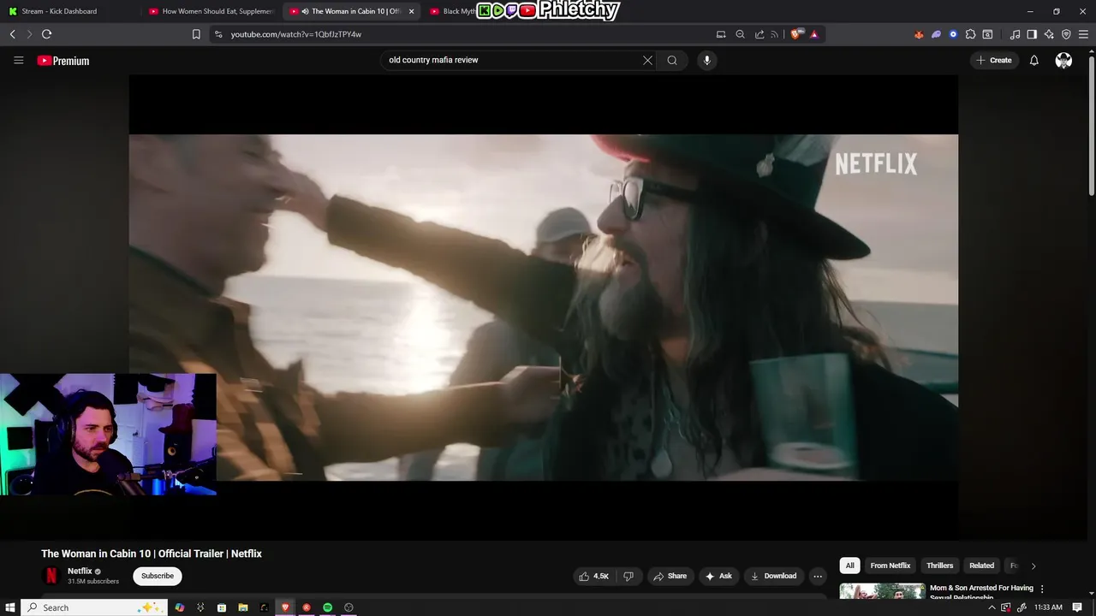The width and height of the screenshot is (1096, 616).
Task: Click the zoom-out magnifier in address bar
Action: pyautogui.click(x=740, y=34)
